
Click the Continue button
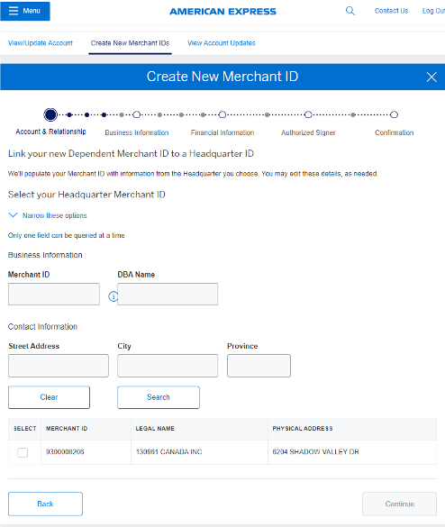pyautogui.click(x=400, y=504)
